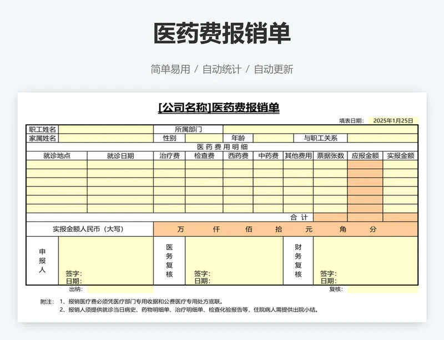The image size is (444, 340).
Task: Select the input cell right of 所属部门
Action: click(320, 129)
